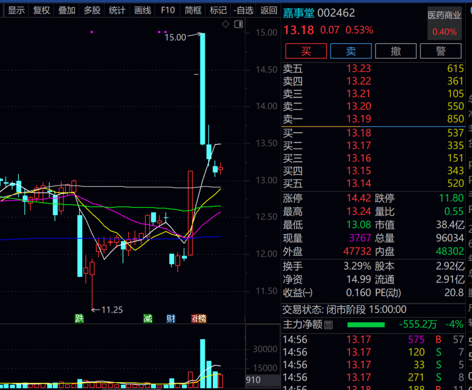Click 外盘 value 47732
The image size is (472, 390).
358,251
